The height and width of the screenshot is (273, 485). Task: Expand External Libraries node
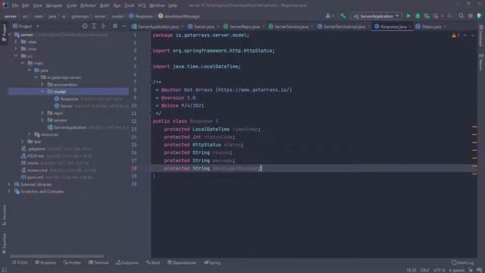coord(9,184)
